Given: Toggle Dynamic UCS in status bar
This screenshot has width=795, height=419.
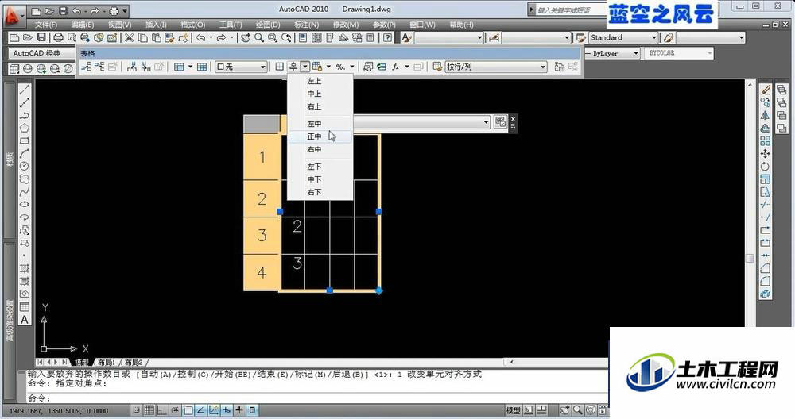Looking at the screenshot, I should tap(213, 410).
